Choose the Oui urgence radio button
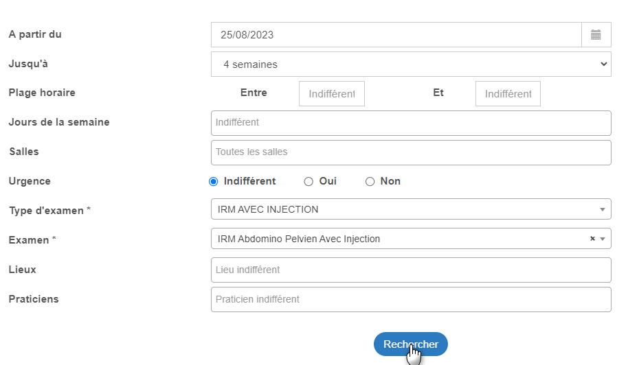639x365 pixels. point(309,182)
